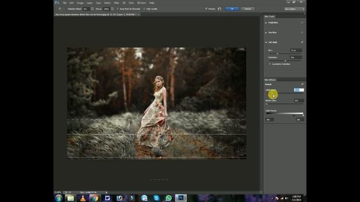The width and height of the screenshot is (360, 202).
Task: Click the Photoshop taskbar icon
Action: click(181, 198)
